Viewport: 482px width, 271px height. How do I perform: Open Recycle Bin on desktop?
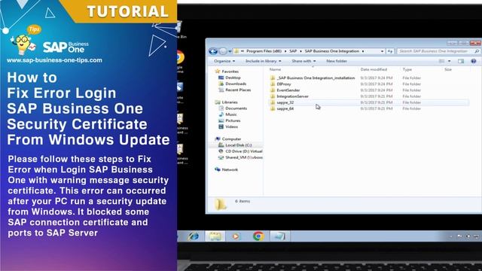pos(181,30)
